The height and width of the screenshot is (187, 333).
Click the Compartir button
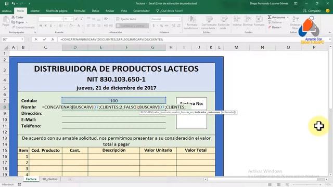click(x=312, y=10)
